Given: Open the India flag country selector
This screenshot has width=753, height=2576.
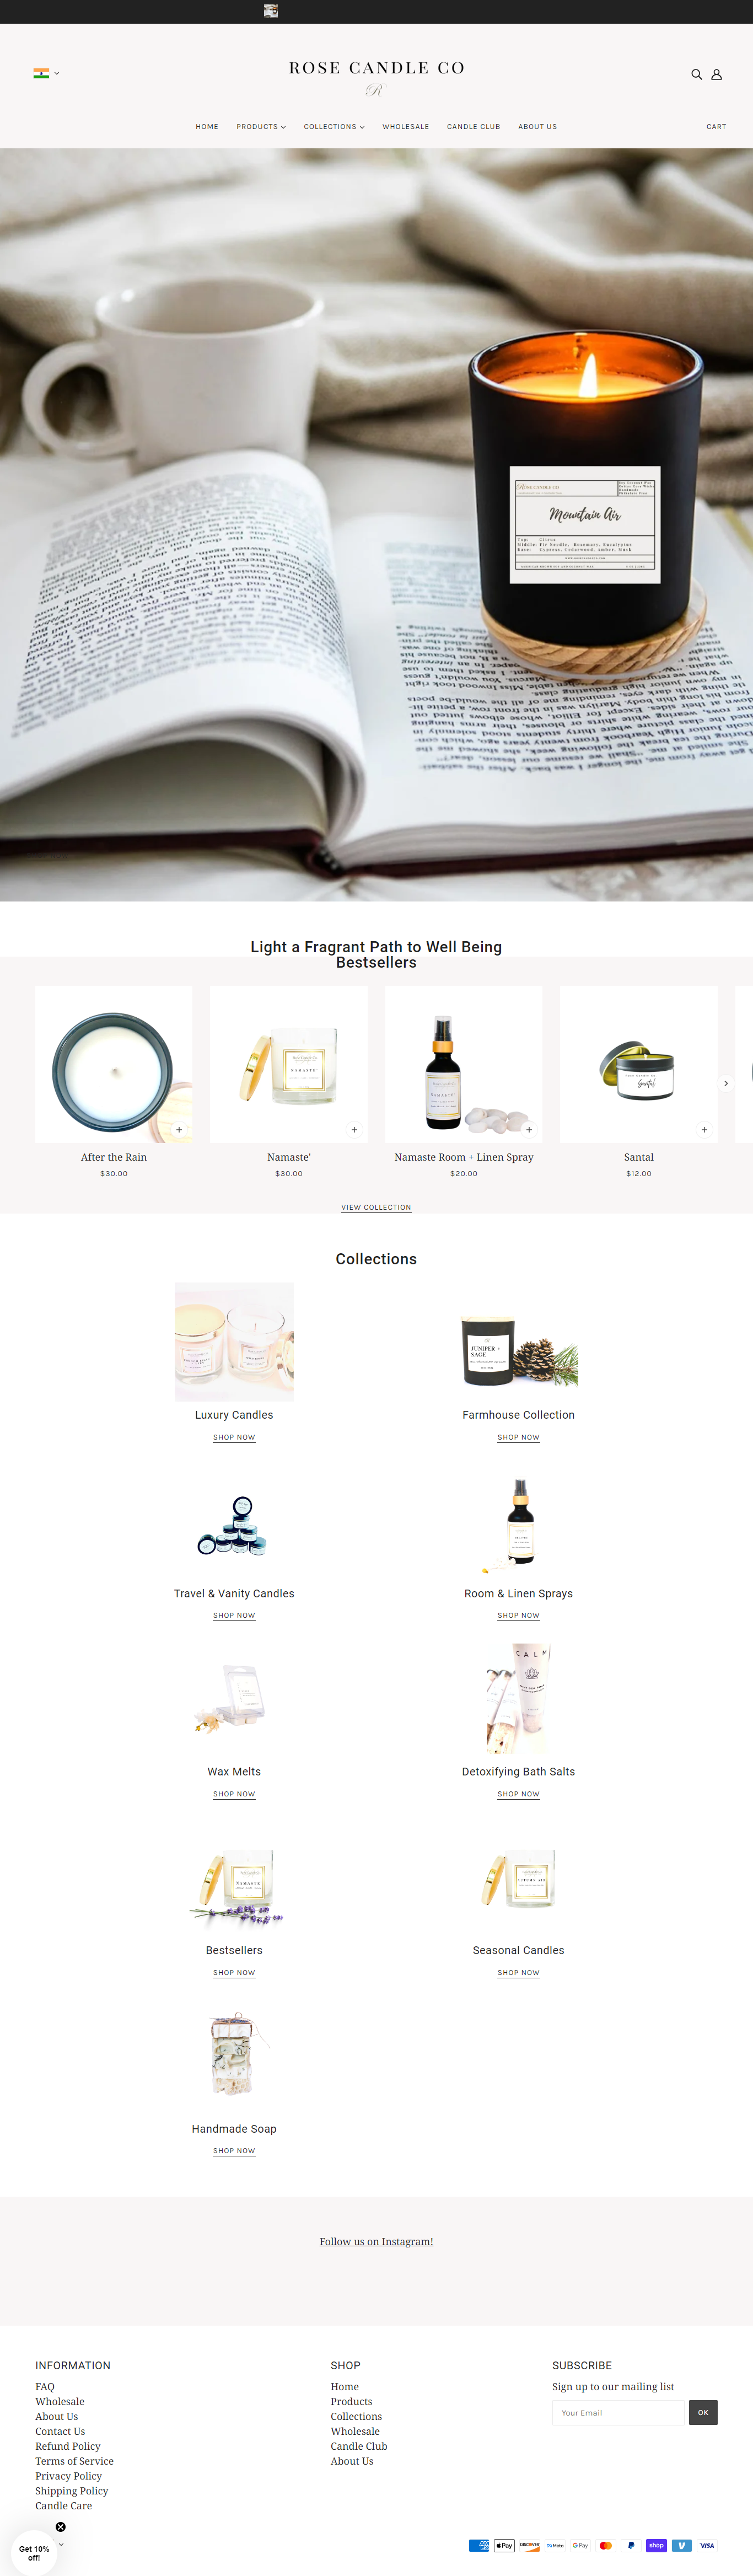Looking at the screenshot, I should [46, 73].
